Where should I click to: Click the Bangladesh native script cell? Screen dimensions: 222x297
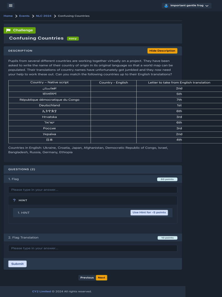coord(49,94)
